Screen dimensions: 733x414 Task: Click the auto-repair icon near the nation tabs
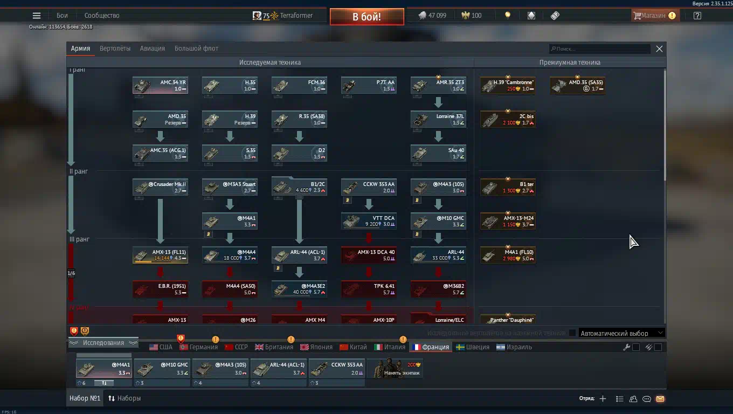click(x=649, y=347)
